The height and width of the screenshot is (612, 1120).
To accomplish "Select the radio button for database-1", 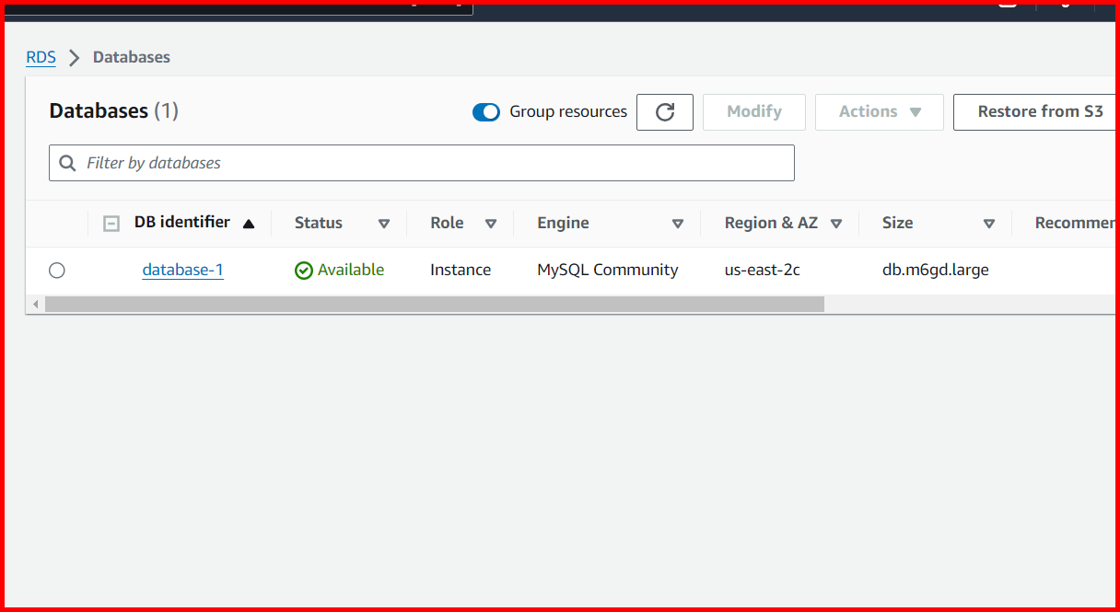I will [57, 270].
